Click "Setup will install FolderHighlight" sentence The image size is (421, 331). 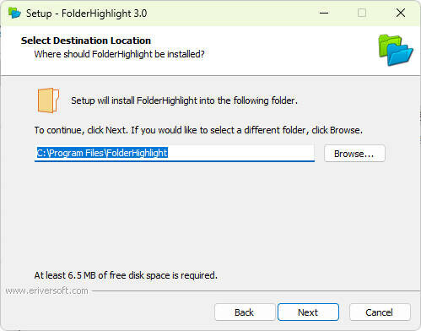pyautogui.click(x=184, y=100)
